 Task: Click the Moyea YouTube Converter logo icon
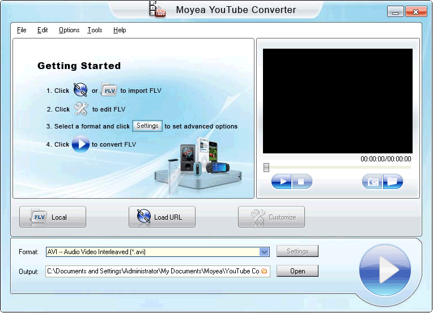pos(157,10)
